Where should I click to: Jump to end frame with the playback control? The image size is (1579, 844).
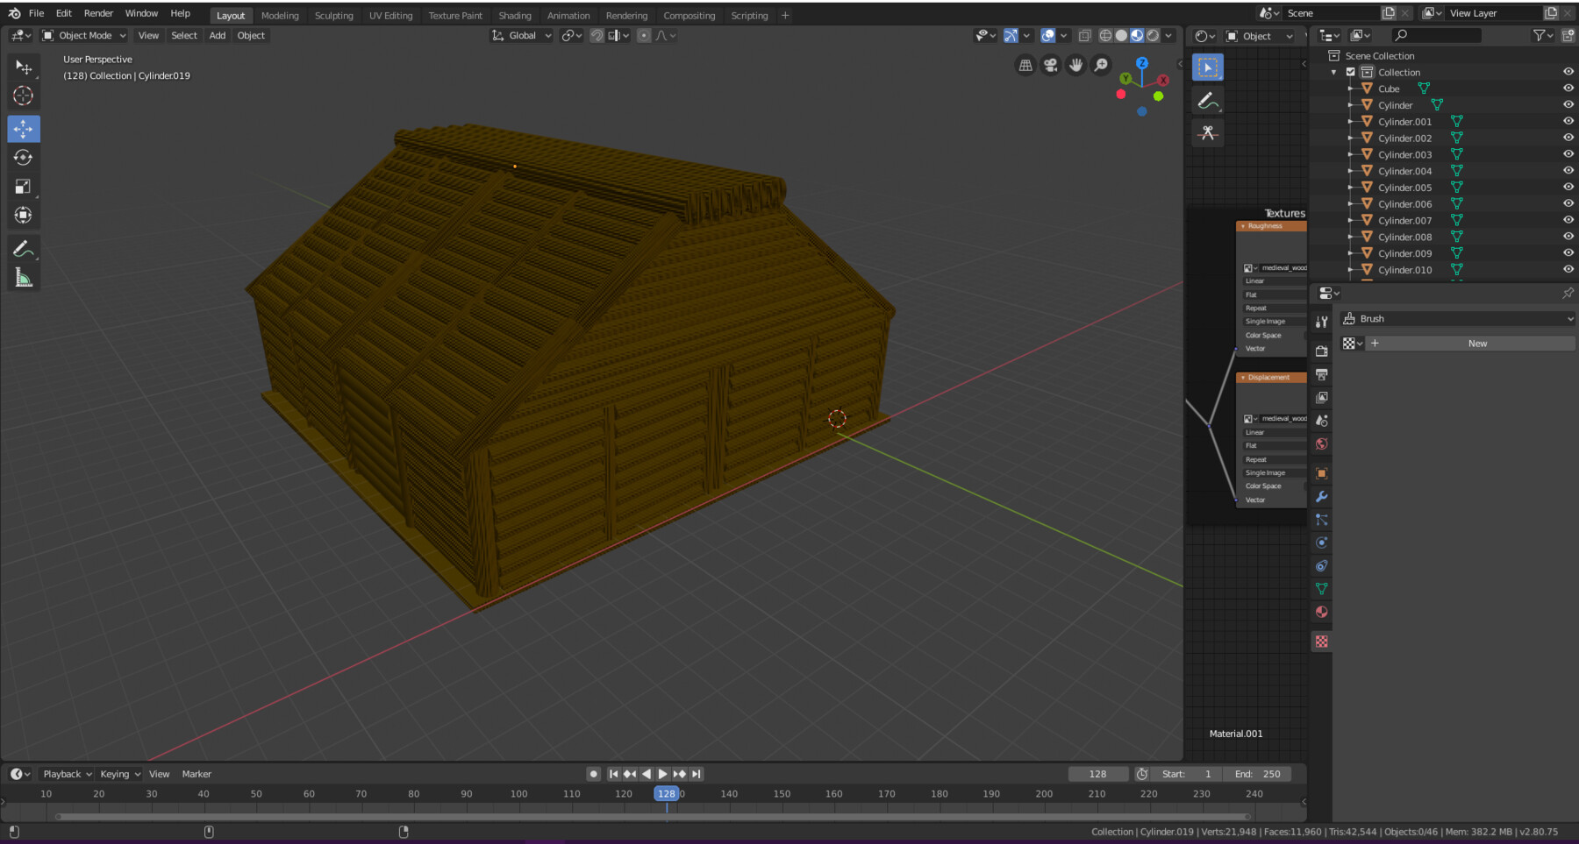[x=696, y=774]
